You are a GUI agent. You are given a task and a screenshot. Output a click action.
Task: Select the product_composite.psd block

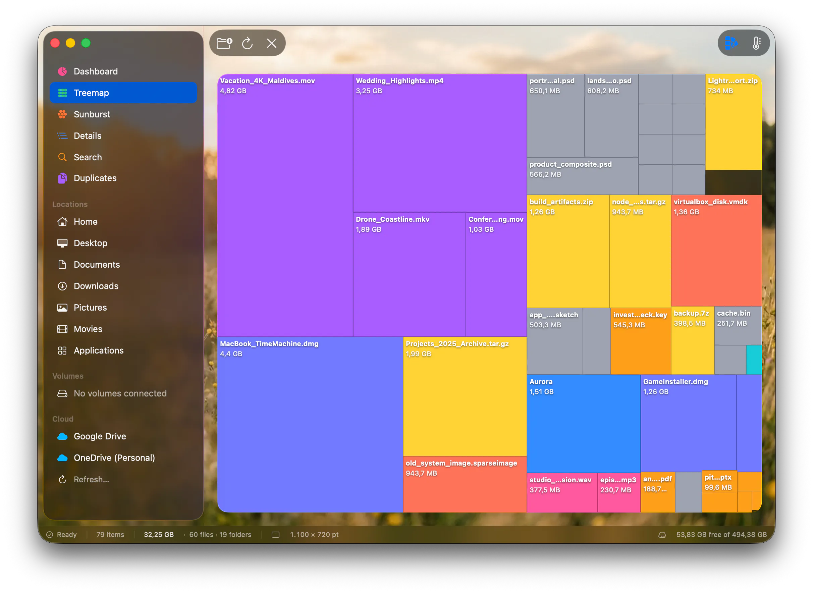click(583, 176)
